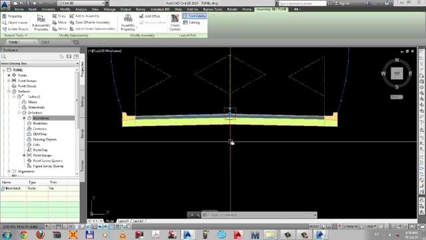Image resolution: width=426 pixels, height=240 pixels.
Task: Toggle the Tool Palette button
Action: point(194,16)
